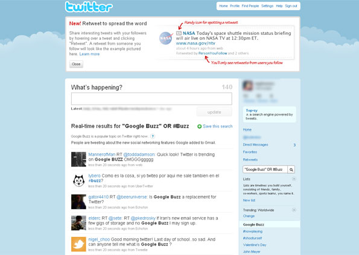The height and width of the screenshot is (255, 359).
Task: Change the trending location
Action: (249, 216)
